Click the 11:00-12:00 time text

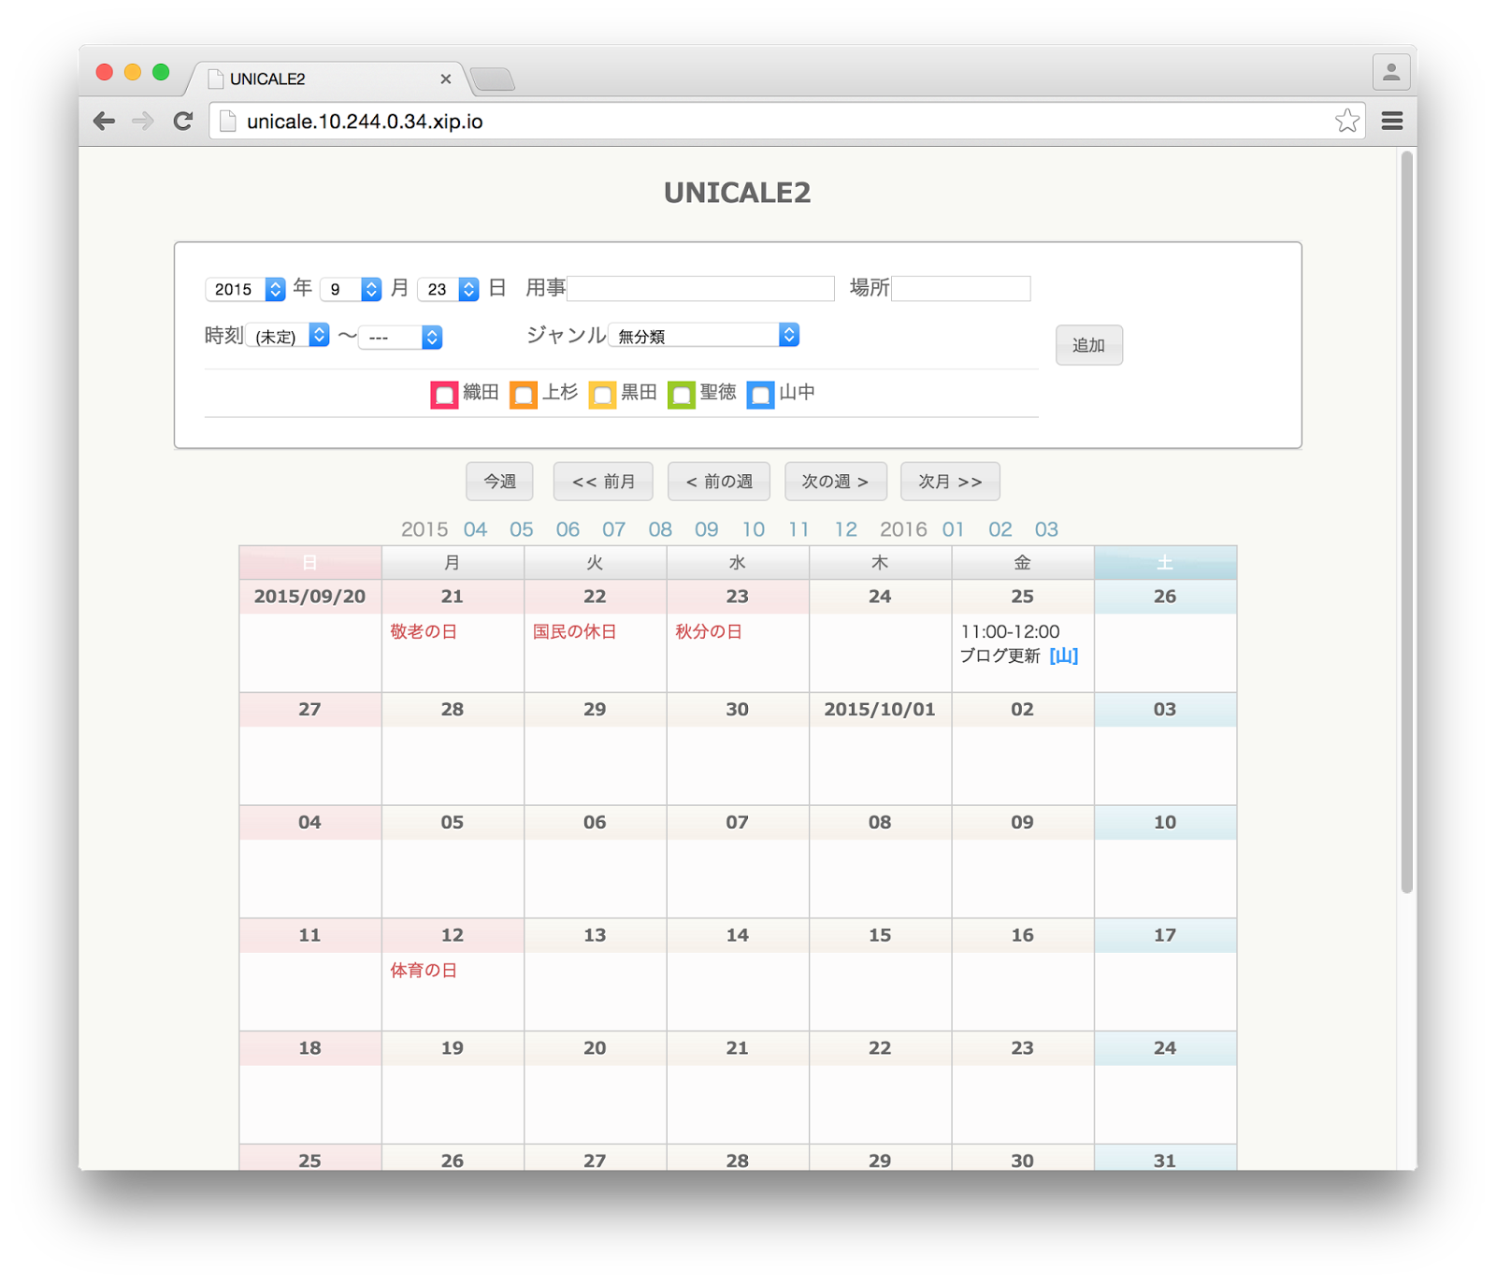[1010, 631]
